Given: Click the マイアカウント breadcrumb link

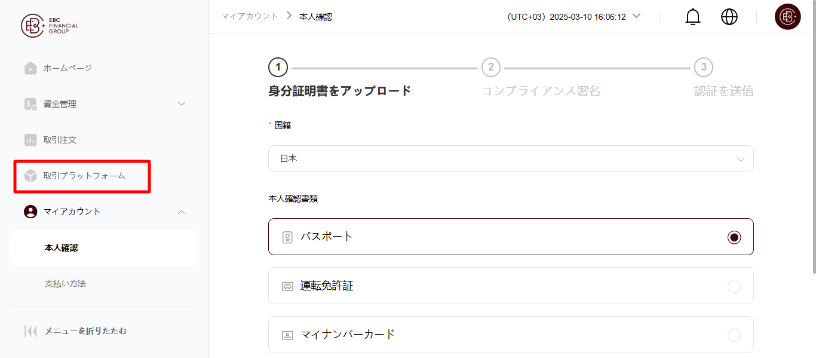Looking at the screenshot, I should tap(249, 16).
